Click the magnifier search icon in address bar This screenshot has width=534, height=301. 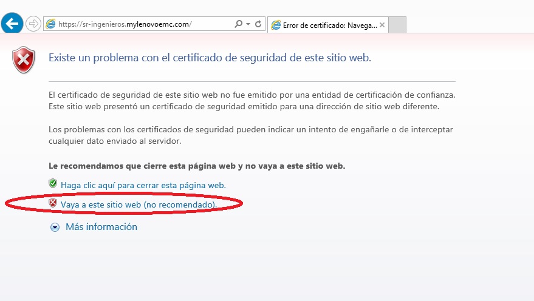(x=239, y=24)
